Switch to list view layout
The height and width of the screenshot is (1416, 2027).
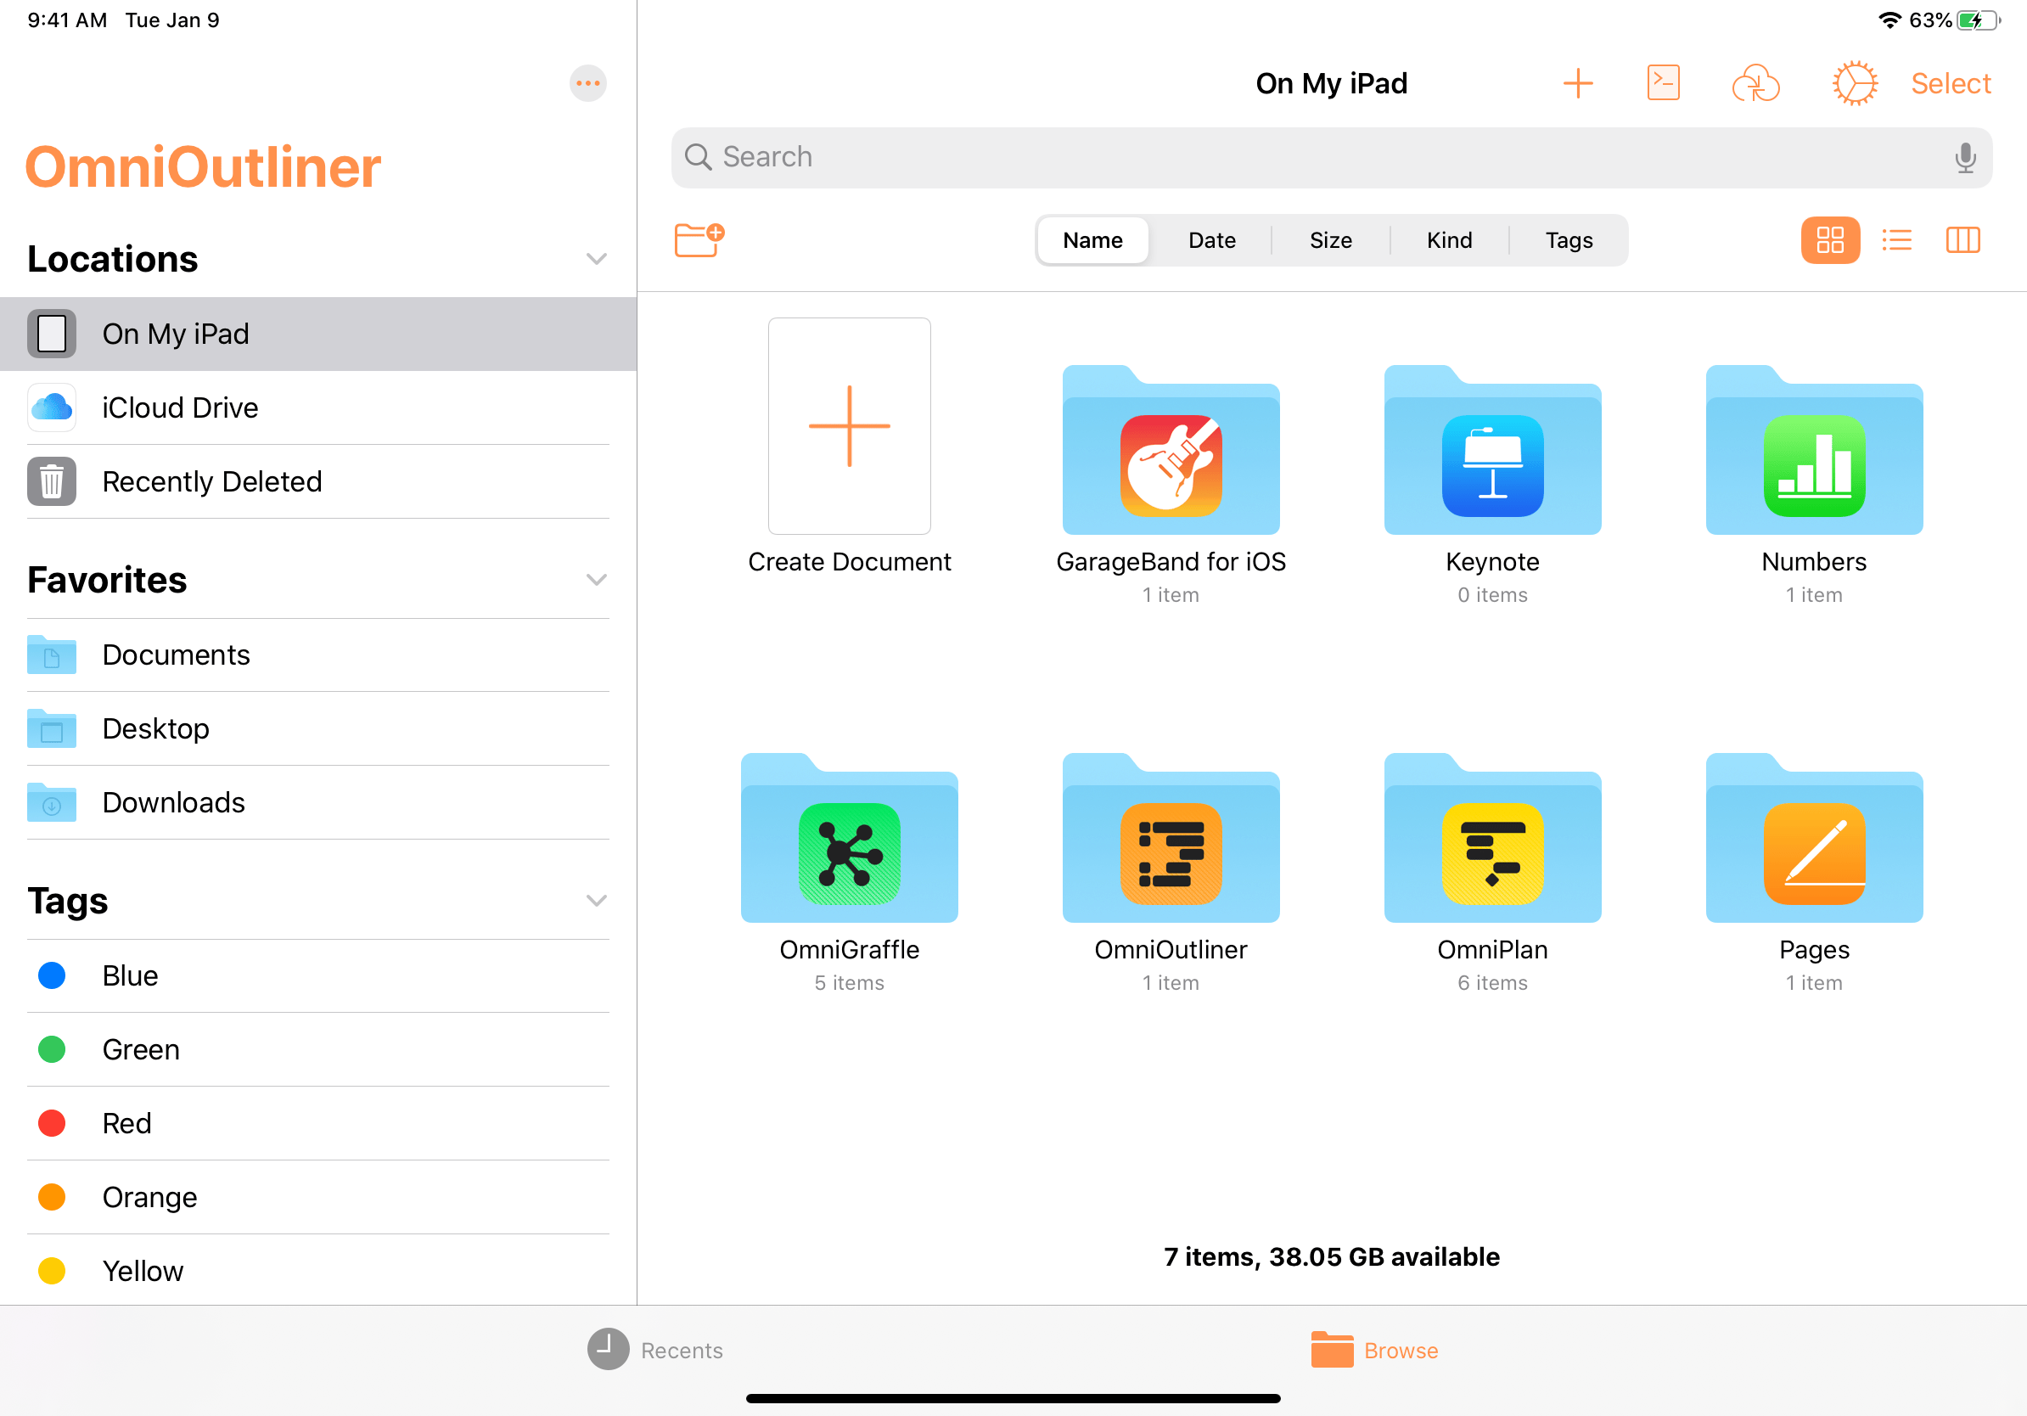[x=1896, y=239]
